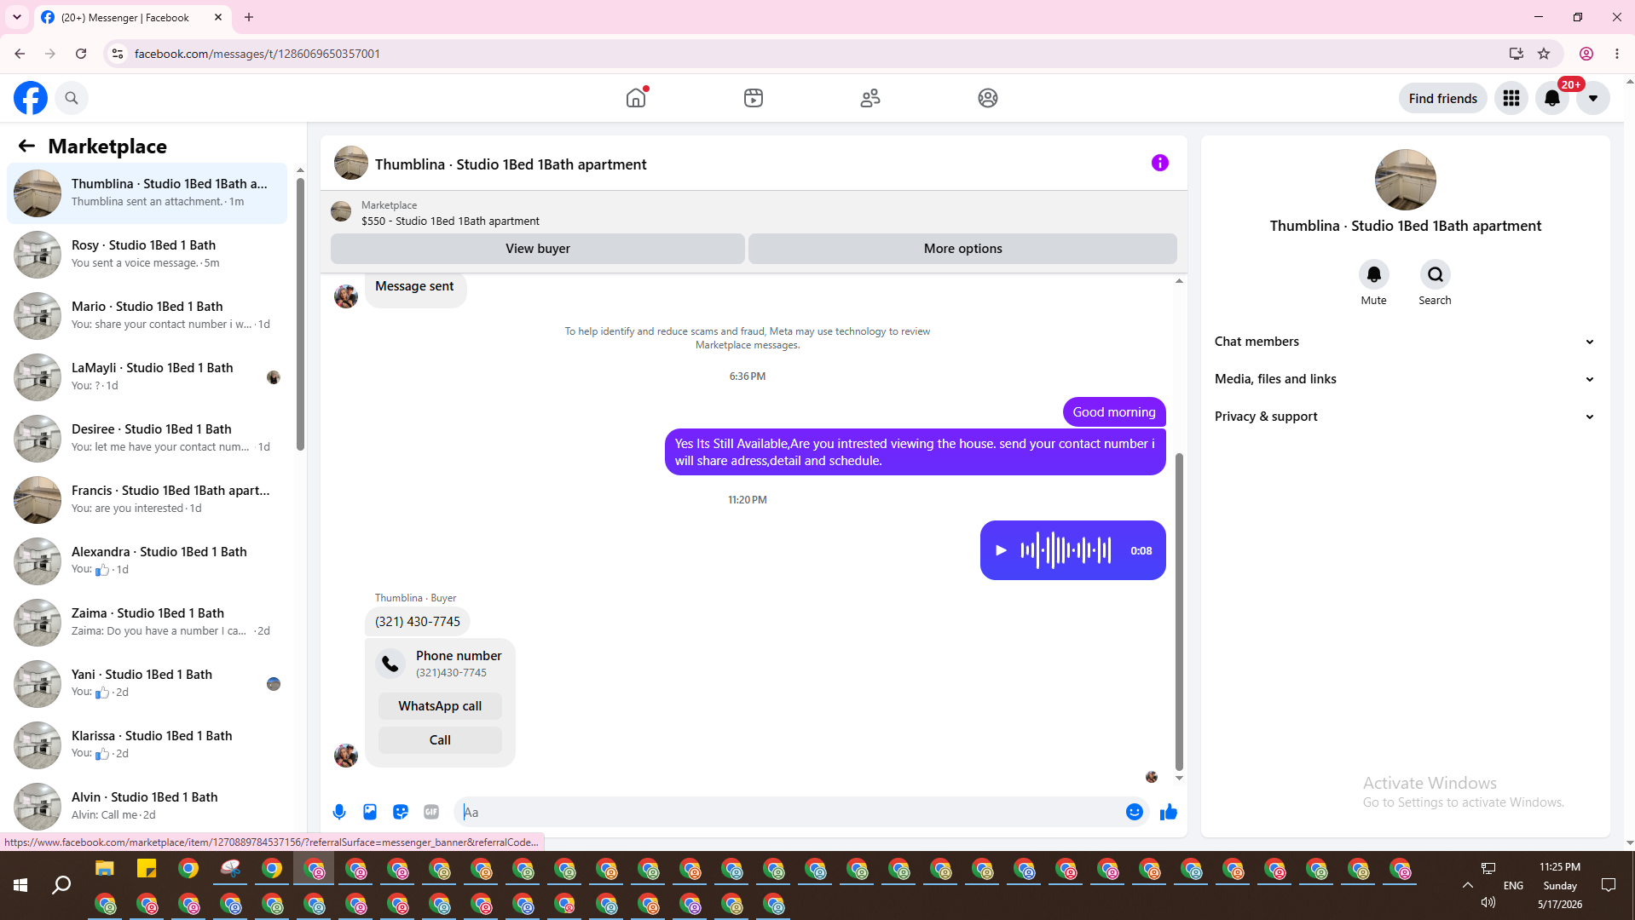Open conversation information icon
The image size is (1635, 920).
point(1160,163)
